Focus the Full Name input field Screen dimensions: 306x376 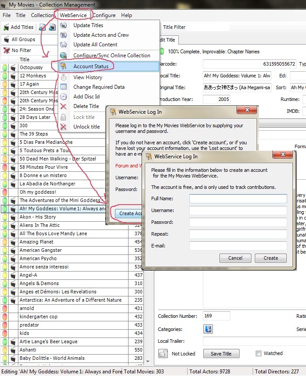238,199
